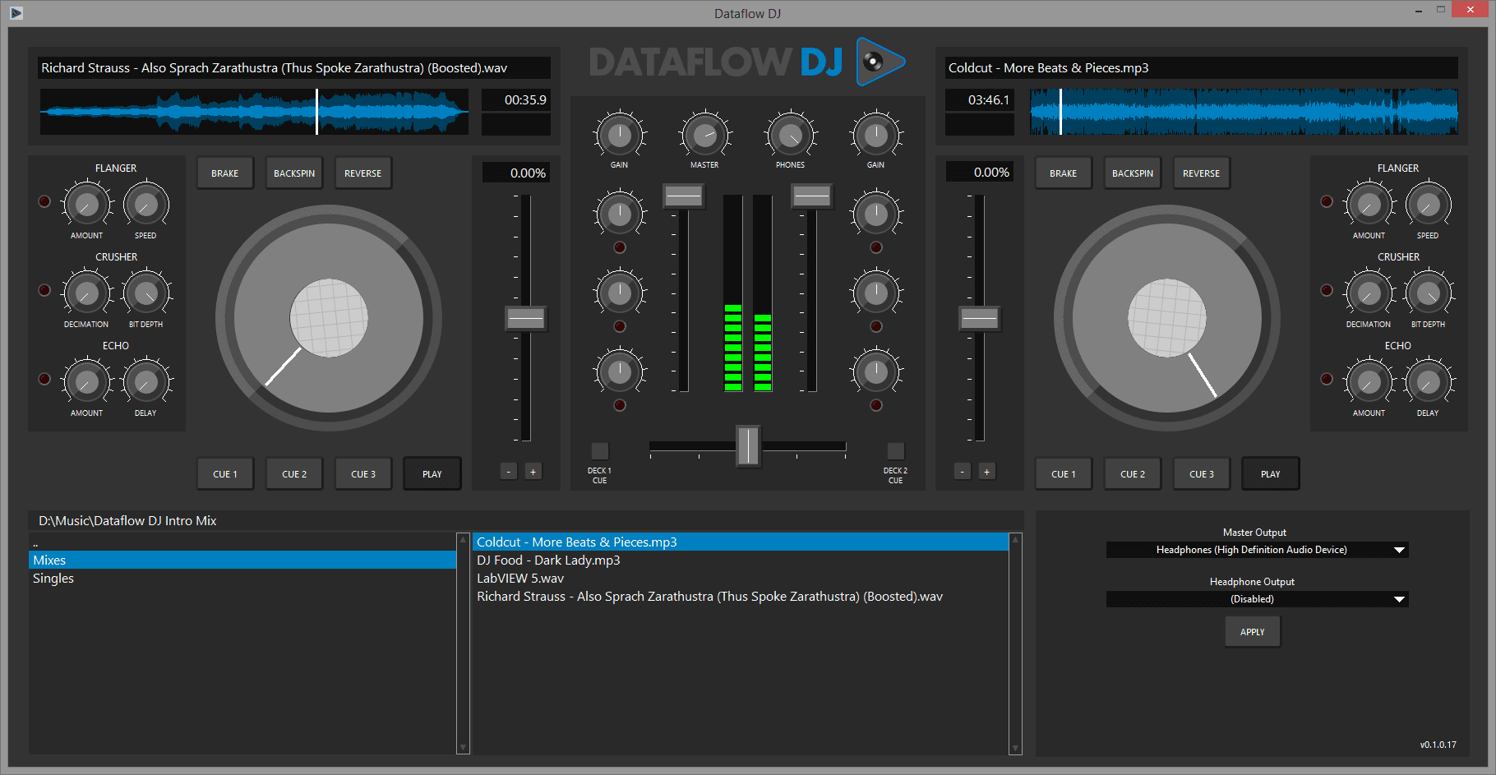Enable left deck Flanger effect LED
The height and width of the screenshot is (775, 1496).
44,201
